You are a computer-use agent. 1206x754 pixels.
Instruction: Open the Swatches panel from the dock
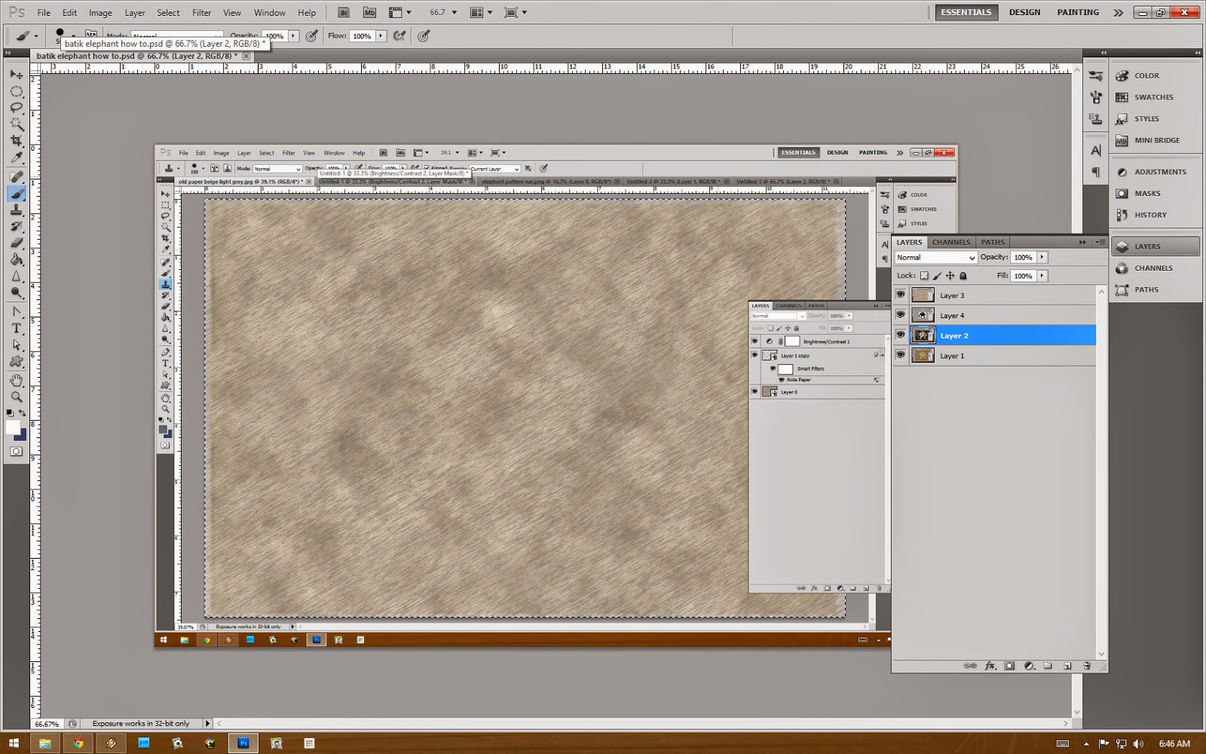pos(1156,97)
